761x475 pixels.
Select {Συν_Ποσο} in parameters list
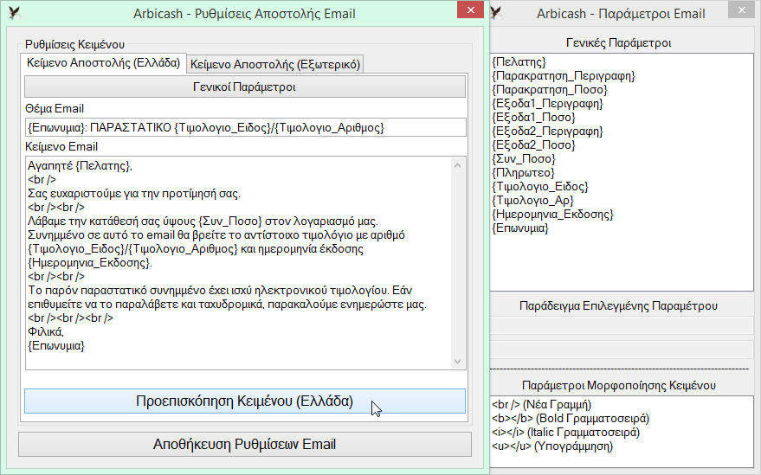523,158
